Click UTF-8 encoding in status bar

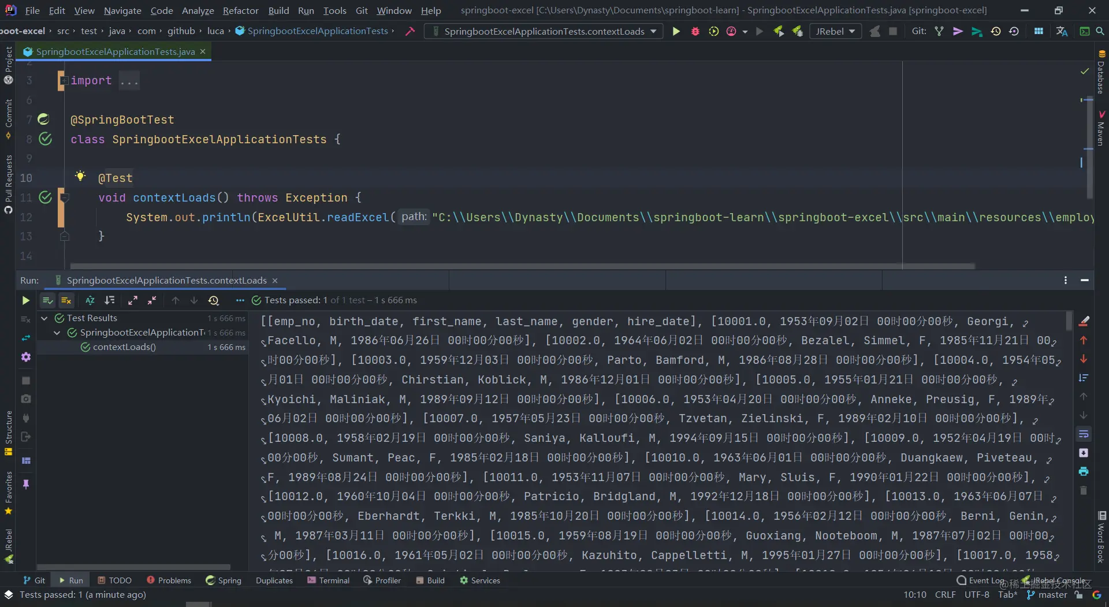coord(977,595)
